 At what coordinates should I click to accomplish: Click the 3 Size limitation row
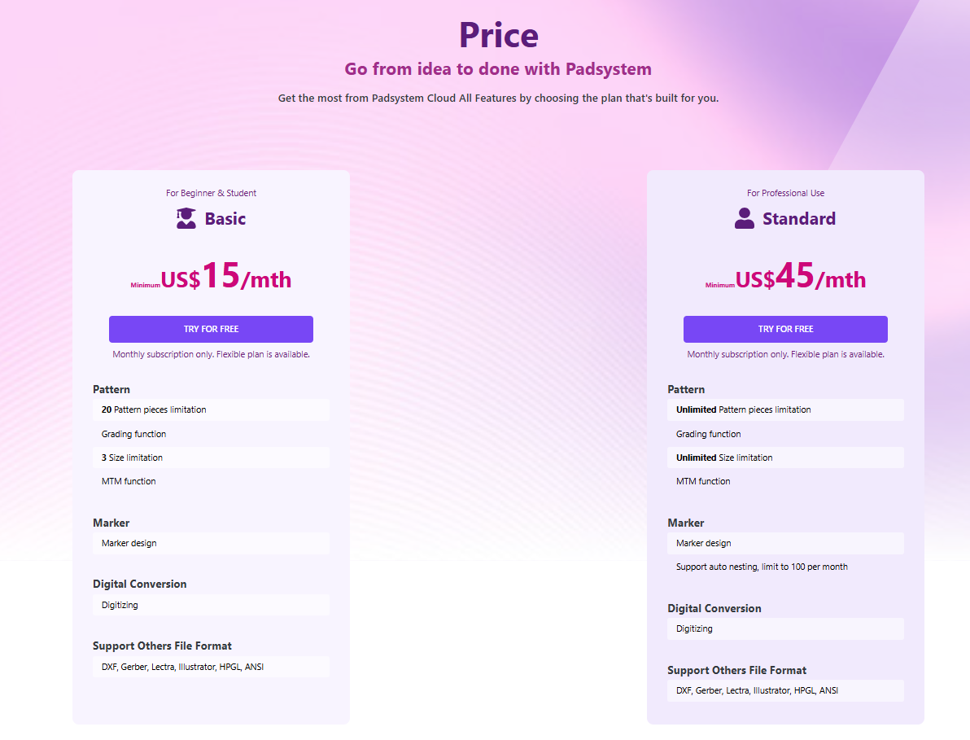coord(211,458)
